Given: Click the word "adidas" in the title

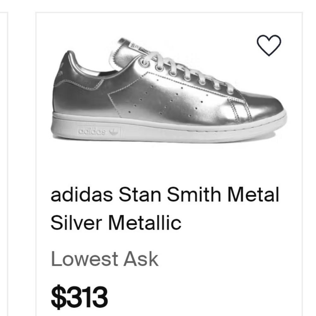Looking at the screenshot, I should [x=82, y=195].
